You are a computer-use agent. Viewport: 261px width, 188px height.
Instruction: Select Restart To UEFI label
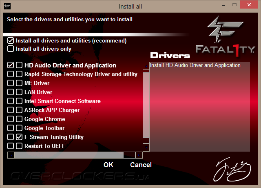[44, 146]
